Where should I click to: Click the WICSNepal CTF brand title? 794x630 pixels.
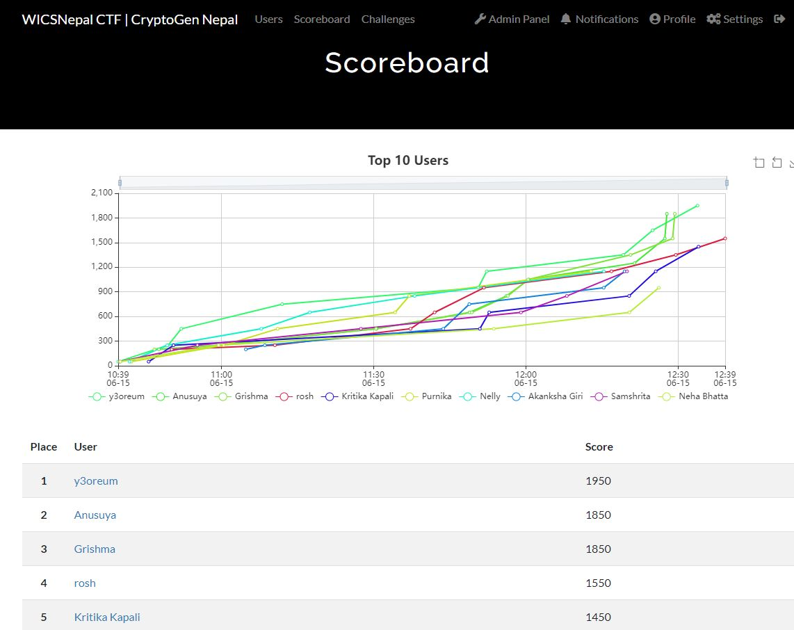pos(129,19)
